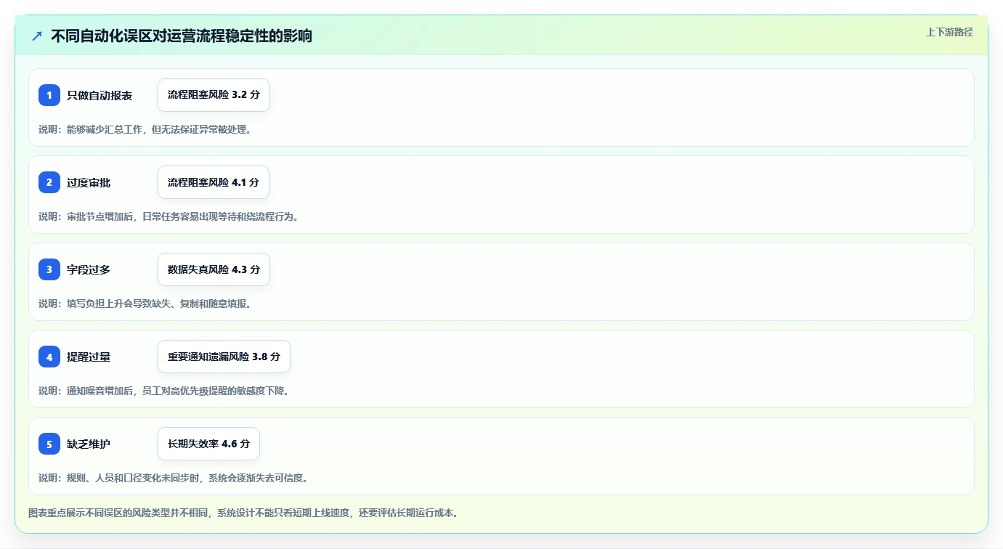Click the 上下游路径 label in the header
The image size is (1003, 549).
(x=949, y=32)
